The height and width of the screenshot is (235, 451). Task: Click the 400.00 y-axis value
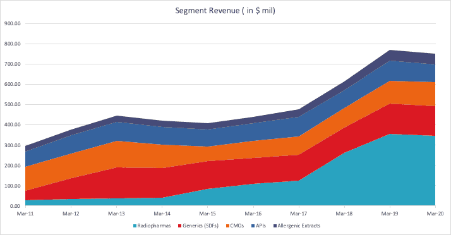[13, 125]
